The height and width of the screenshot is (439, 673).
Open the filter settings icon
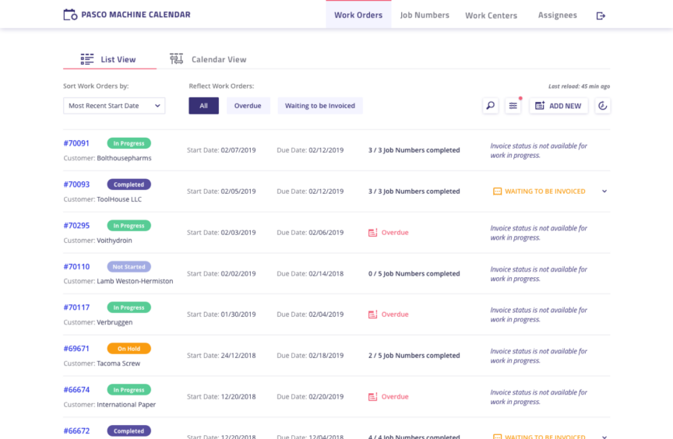point(513,106)
